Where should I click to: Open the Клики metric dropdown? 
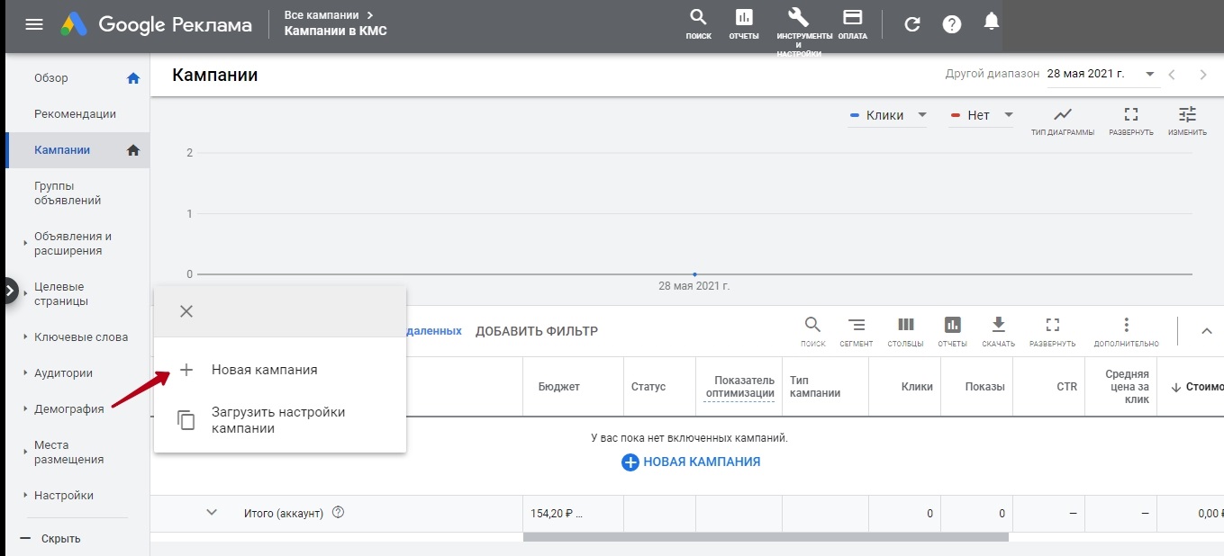pyautogui.click(x=888, y=115)
